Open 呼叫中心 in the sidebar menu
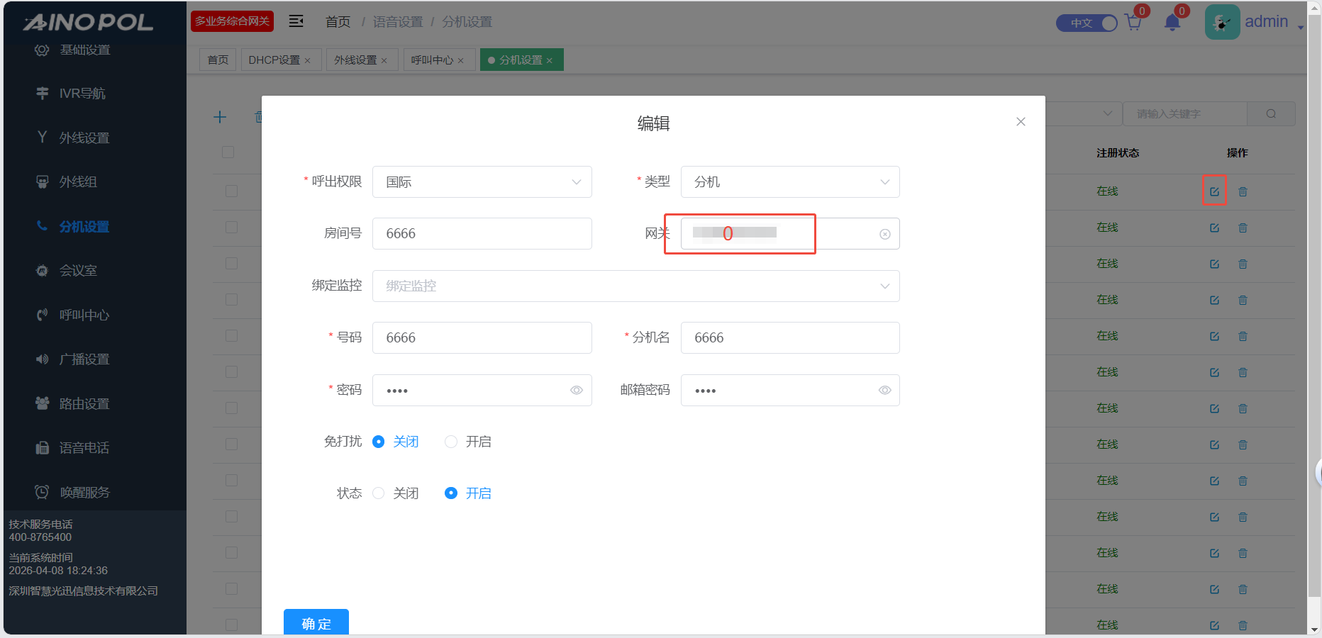 (x=84, y=315)
